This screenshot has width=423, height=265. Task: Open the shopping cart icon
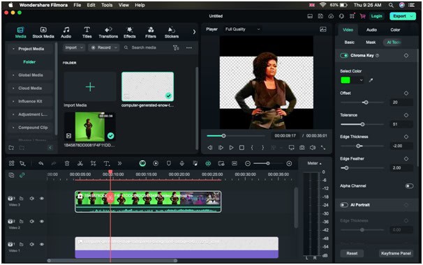pos(362,16)
